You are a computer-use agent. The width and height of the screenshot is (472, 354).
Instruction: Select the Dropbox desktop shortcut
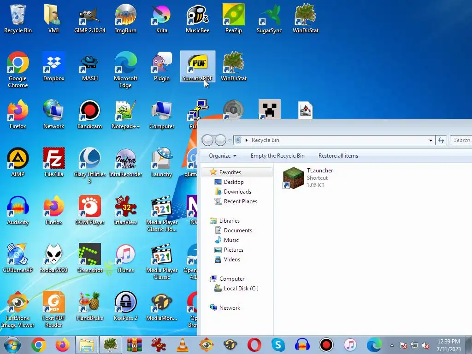point(54,66)
